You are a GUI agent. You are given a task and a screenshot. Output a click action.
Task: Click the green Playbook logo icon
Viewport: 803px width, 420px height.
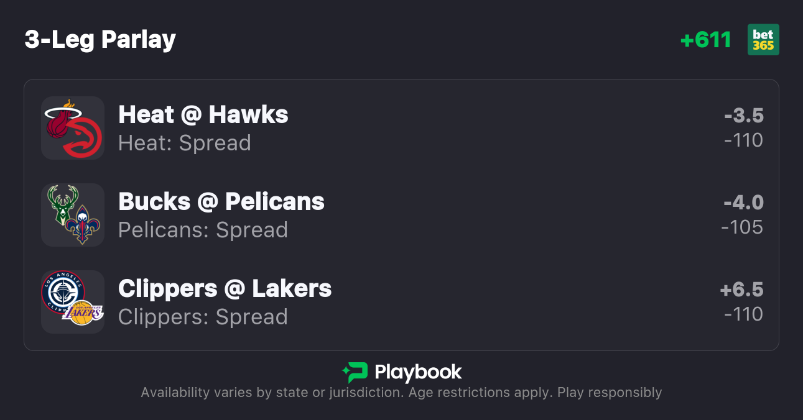pyautogui.click(x=355, y=372)
